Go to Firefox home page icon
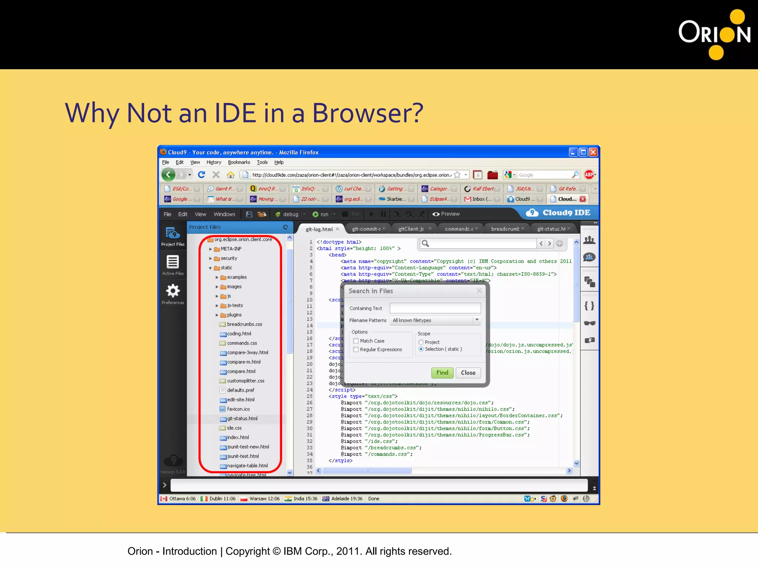The image size is (758, 568). coord(231,175)
